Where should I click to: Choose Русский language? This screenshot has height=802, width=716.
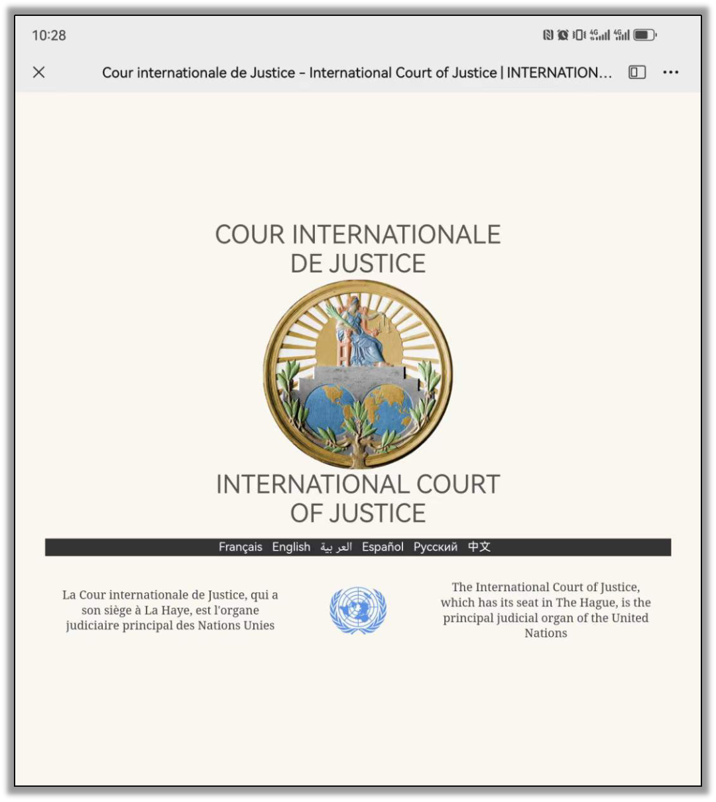(x=436, y=547)
